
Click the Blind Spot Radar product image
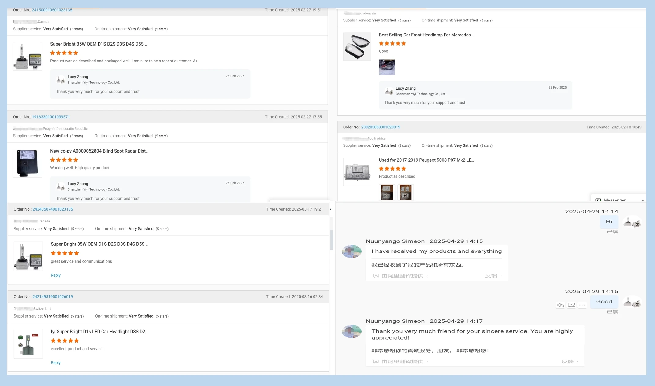pyautogui.click(x=28, y=163)
